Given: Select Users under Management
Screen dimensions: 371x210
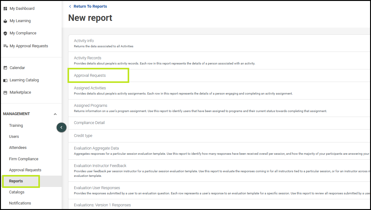Looking at the screenshot, I should click(14, 137).
